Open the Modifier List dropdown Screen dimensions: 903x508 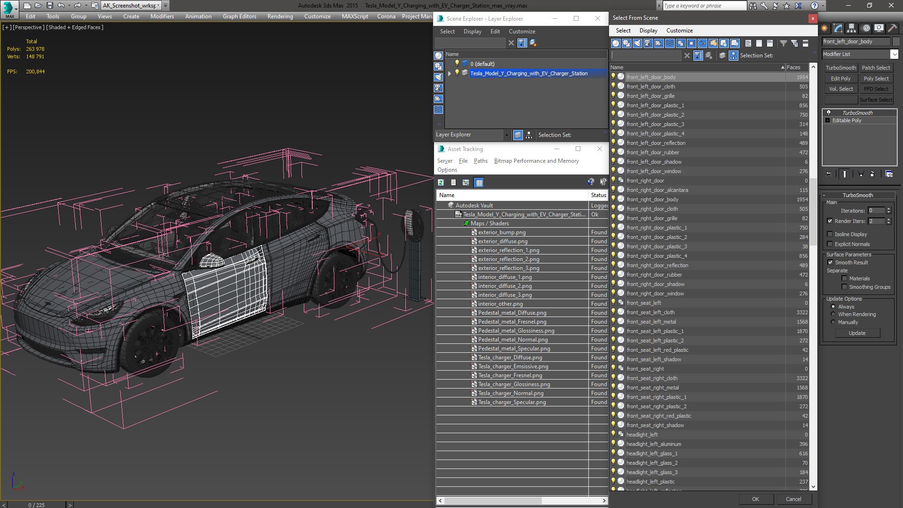(894, 54)
